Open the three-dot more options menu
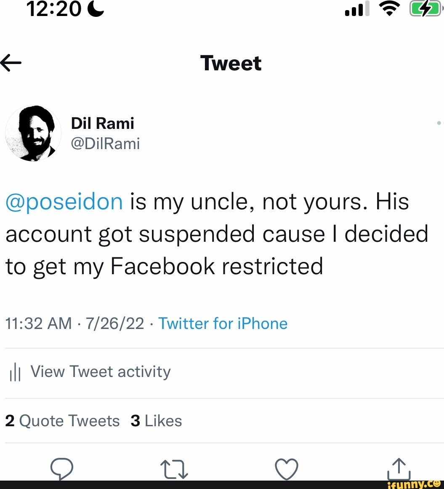Image resolution: width=444 pixels, height=489 pixels. point(440,123)
